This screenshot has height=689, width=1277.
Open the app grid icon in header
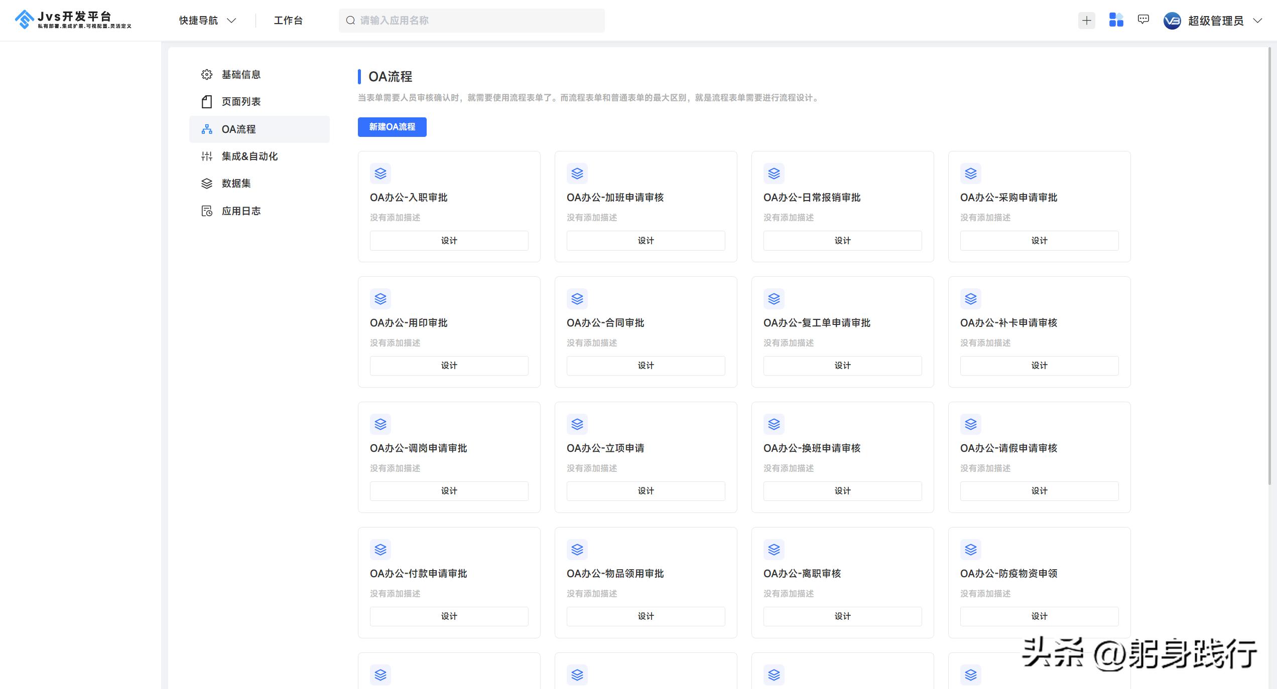click(1116, 20)
